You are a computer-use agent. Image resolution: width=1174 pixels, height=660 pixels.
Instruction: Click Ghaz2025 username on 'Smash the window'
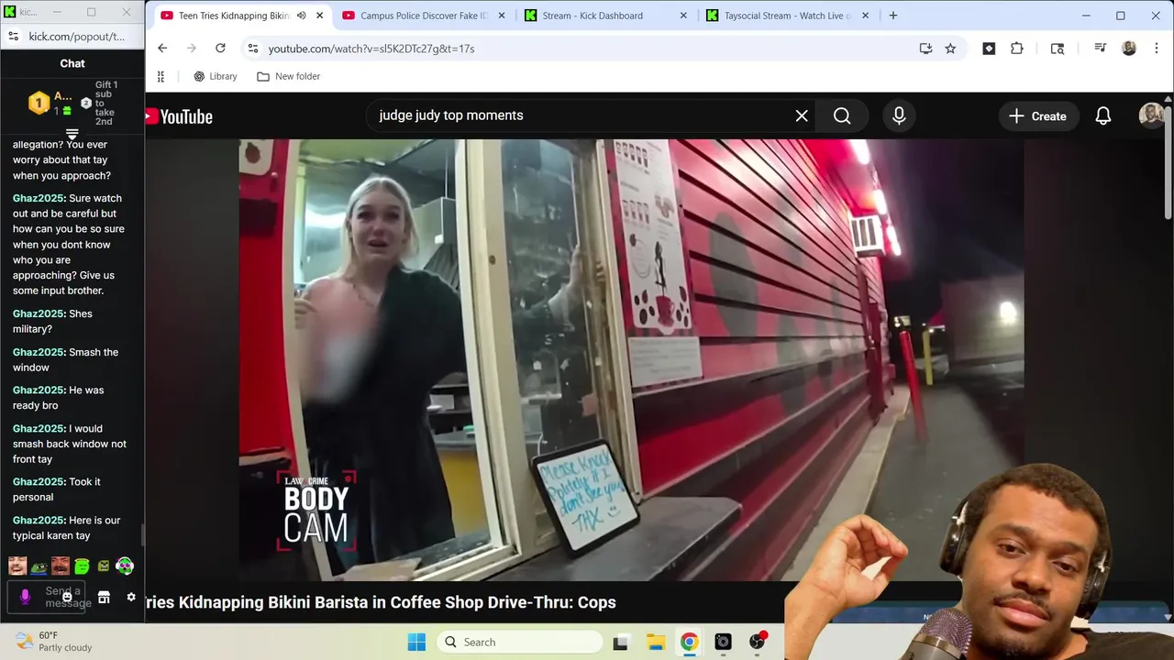coord(39,352)
